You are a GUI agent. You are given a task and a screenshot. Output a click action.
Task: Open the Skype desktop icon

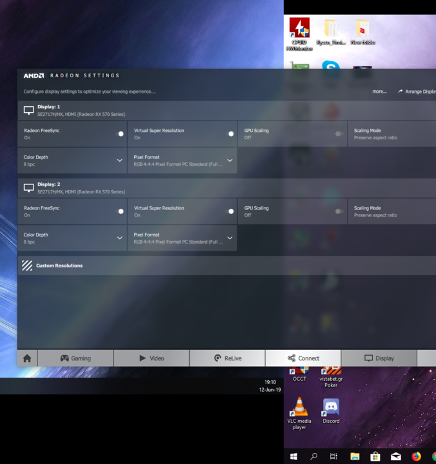coord(331,64)
